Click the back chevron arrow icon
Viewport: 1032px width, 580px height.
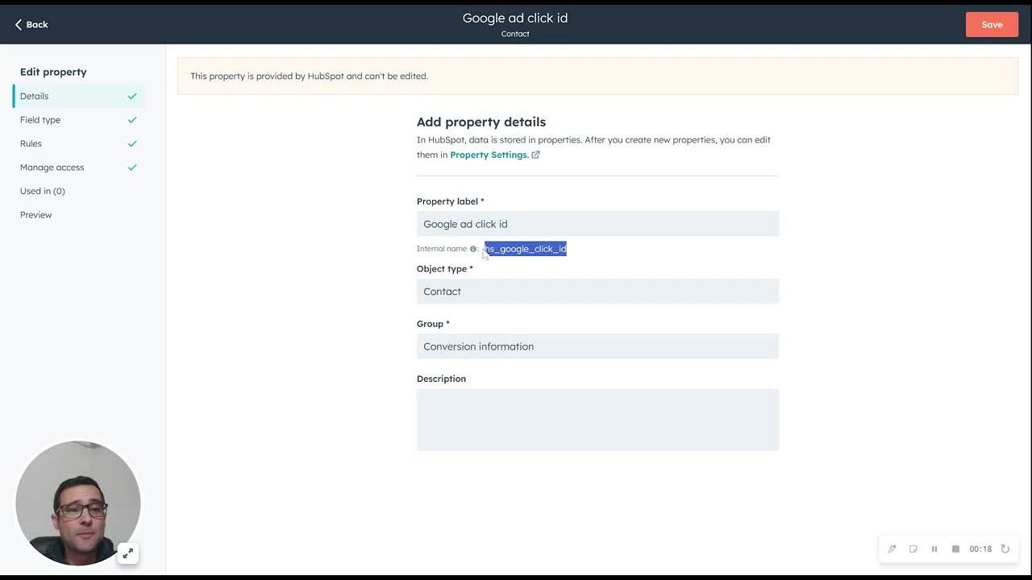[18, 25]
